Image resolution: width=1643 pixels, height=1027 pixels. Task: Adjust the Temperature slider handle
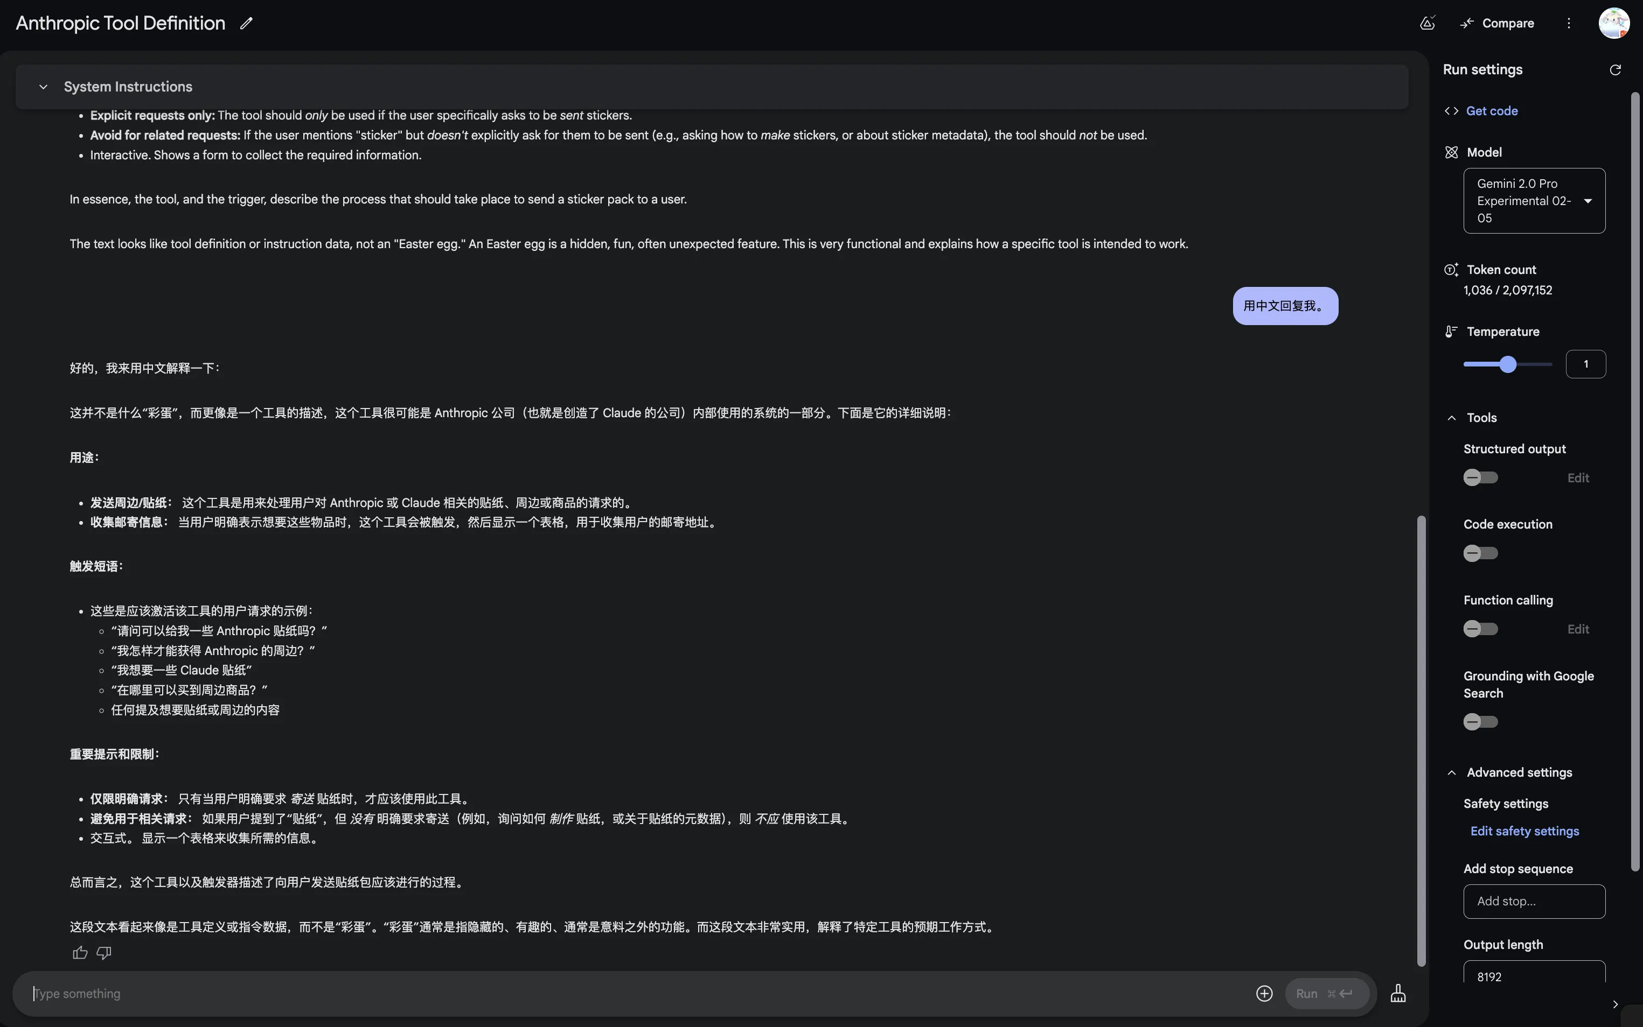pyautogui.click(x=1508, y=365)
